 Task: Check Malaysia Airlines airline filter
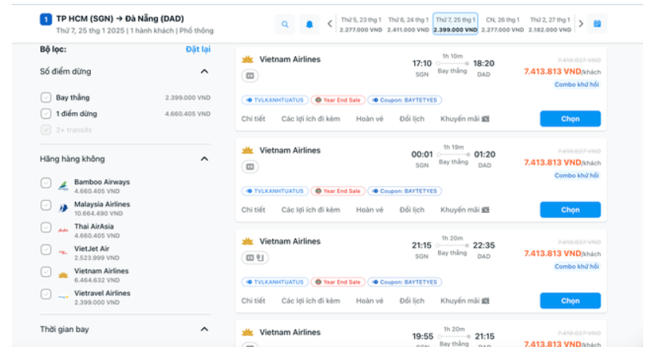[x=46, y=205]
